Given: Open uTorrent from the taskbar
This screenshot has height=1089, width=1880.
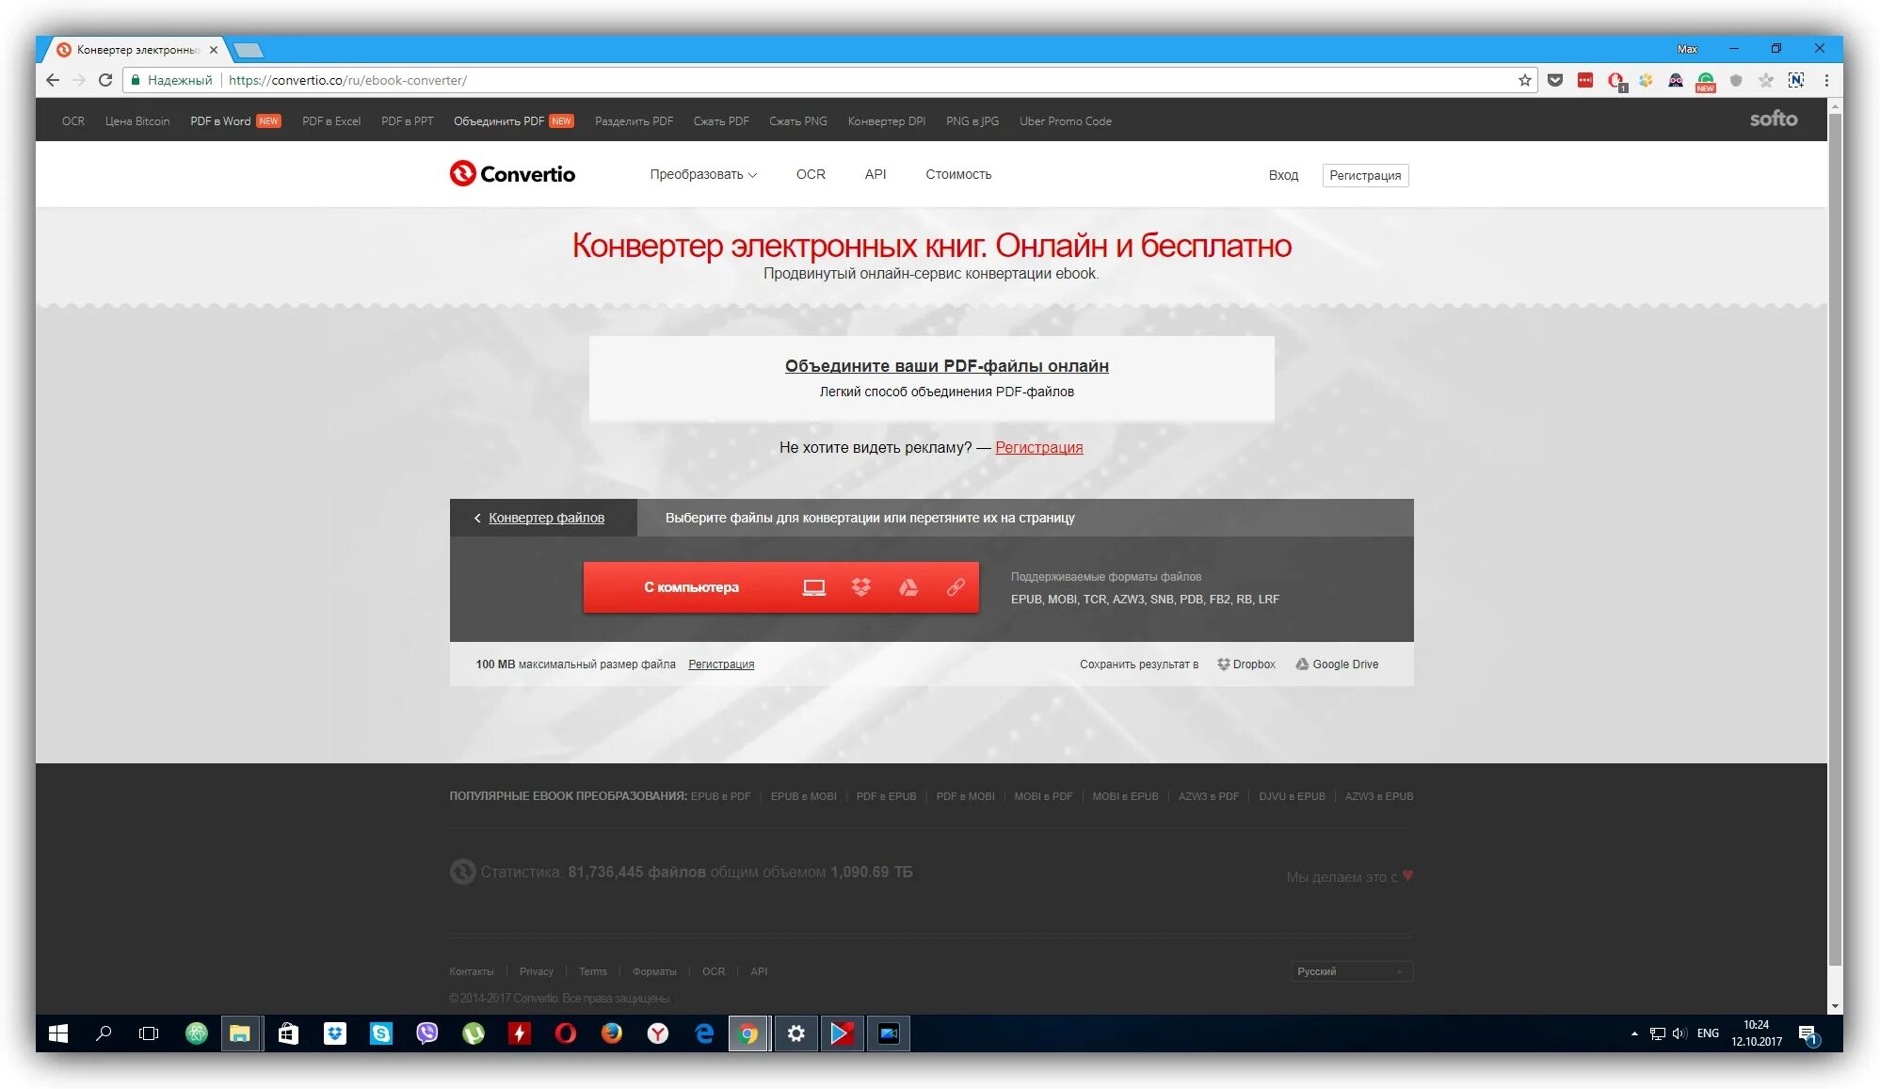Looking at the screenshot, I should (x=473, y=1033).
